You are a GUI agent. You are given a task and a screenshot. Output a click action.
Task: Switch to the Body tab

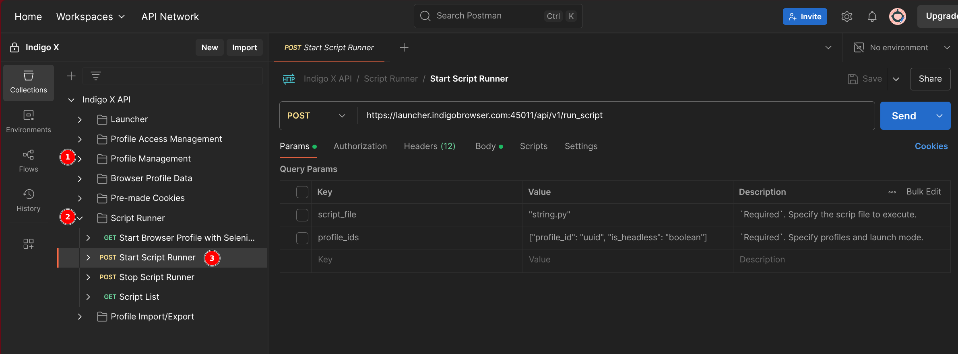pyautogui.click(x=489, y=146)
